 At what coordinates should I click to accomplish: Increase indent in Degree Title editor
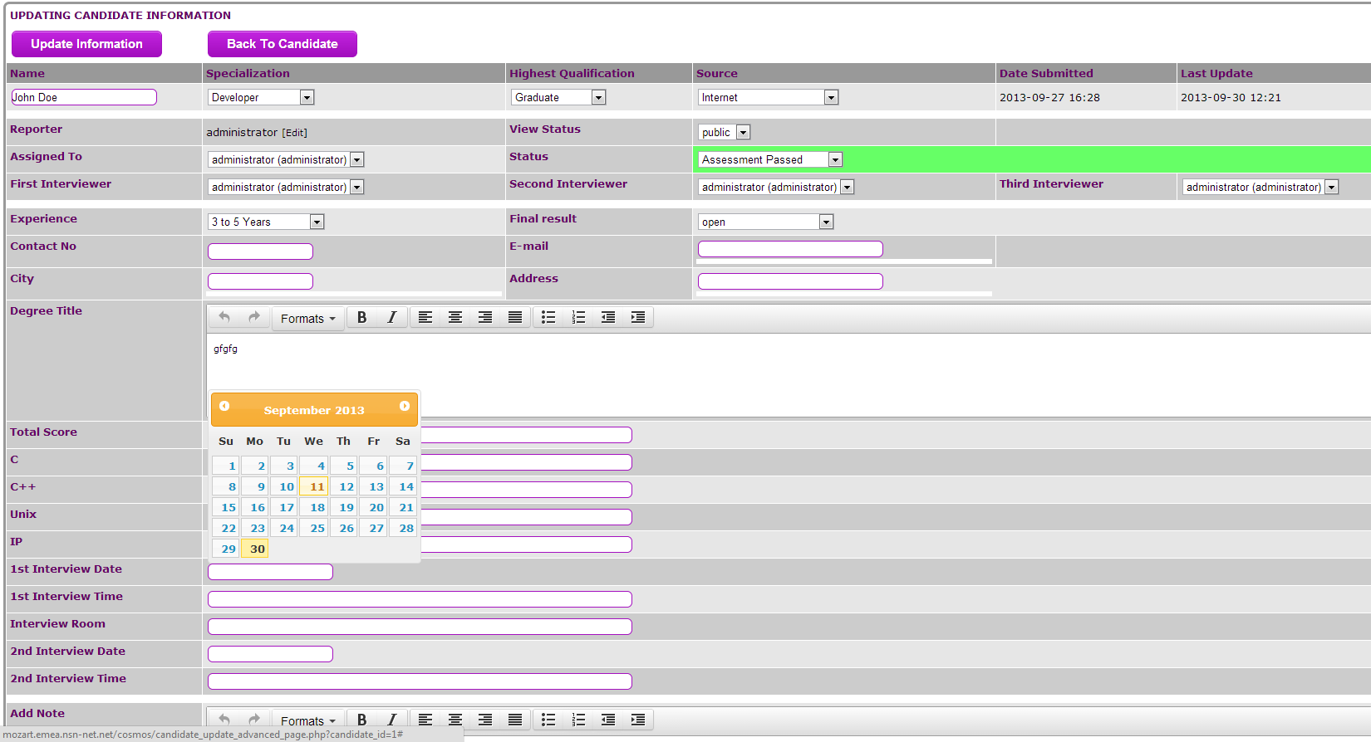coord(638,317)
